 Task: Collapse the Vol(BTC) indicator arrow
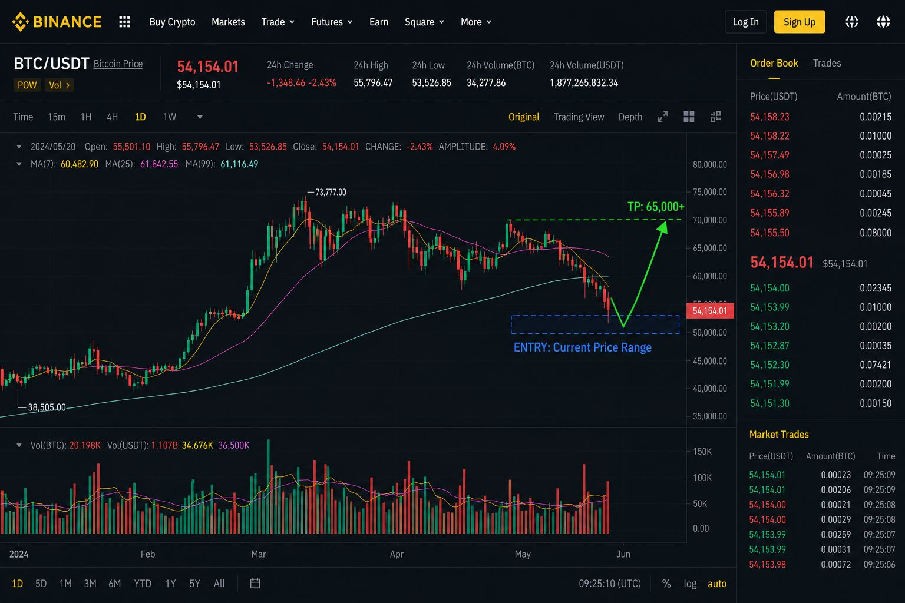(x=19, y=445)
